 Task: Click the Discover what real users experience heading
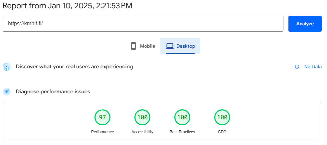74,67
